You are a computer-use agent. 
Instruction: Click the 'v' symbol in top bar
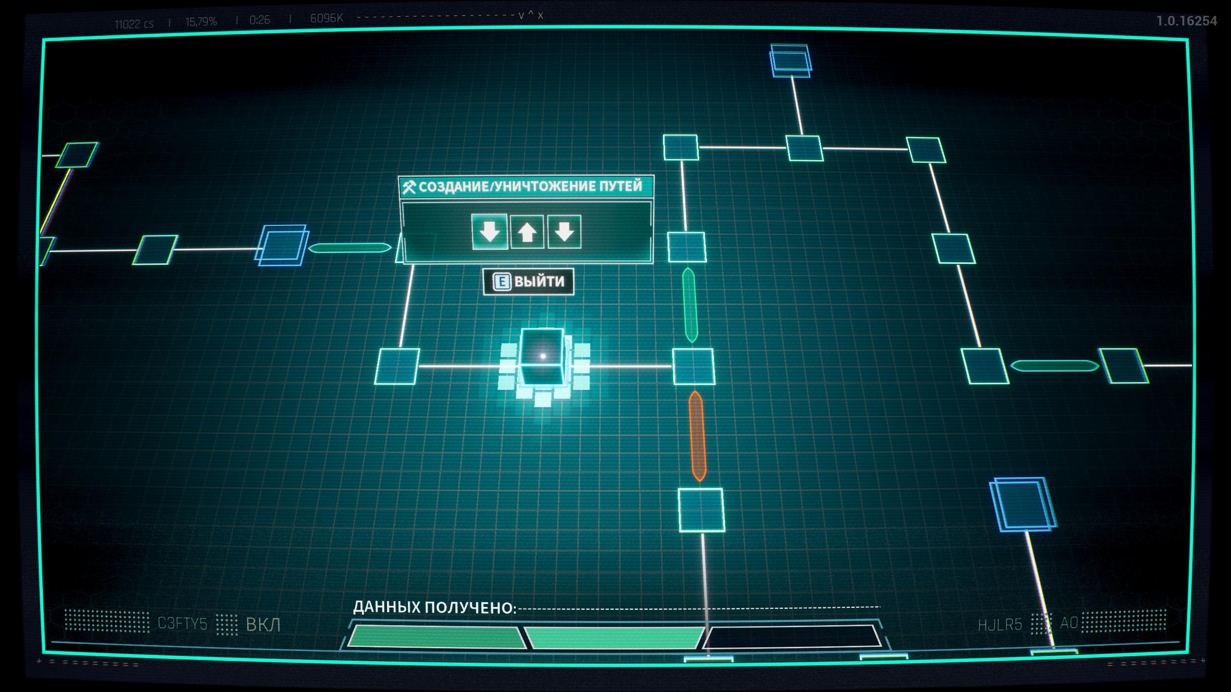click(x=521, y=16)
